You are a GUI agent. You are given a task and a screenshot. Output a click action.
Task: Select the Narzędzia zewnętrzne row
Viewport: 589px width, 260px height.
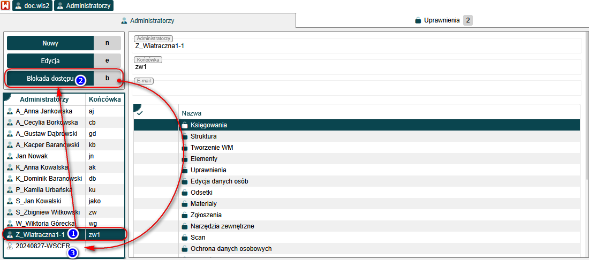tap(358, 226)
